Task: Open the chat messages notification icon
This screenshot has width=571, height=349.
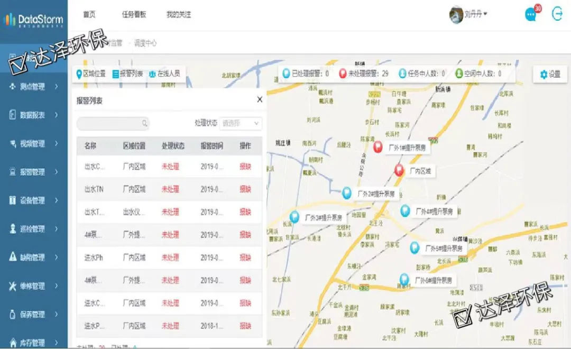Action: [x=531, y=15]
